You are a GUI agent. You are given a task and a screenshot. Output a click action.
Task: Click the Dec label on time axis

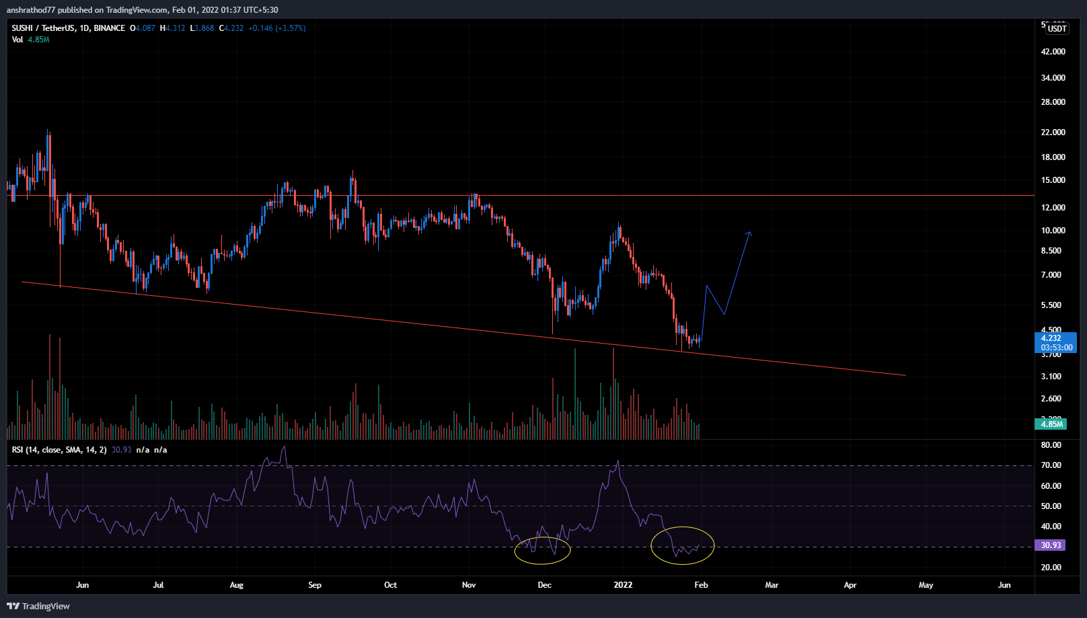point(545,585)
